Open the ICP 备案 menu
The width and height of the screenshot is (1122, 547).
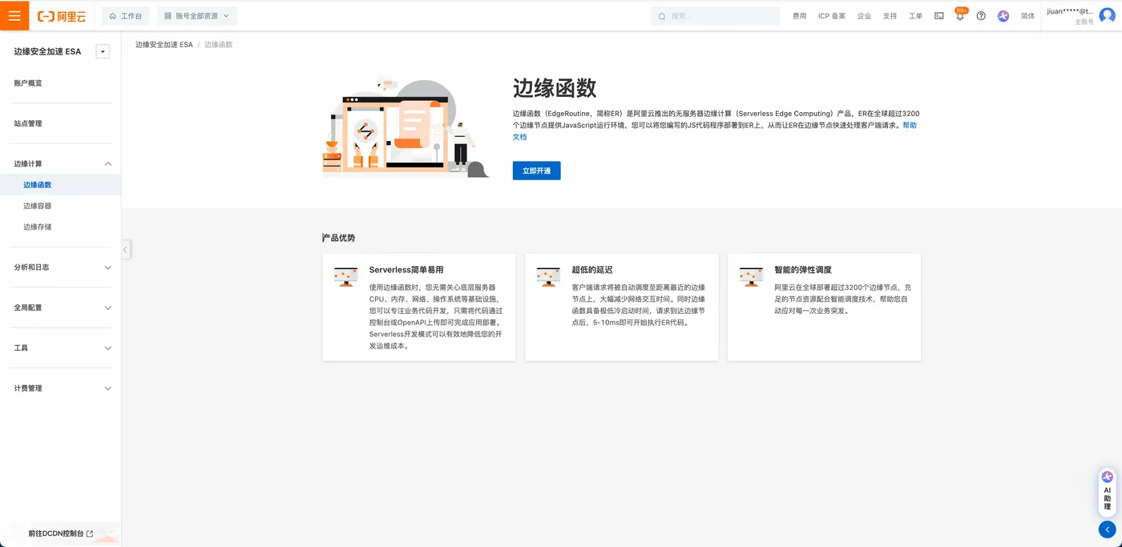click(832, 16)
